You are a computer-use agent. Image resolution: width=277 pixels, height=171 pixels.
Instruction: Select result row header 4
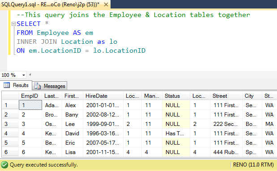coord(10,133)
